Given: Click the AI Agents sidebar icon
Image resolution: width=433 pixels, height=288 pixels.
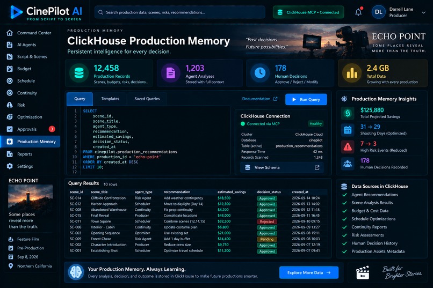Looking at the screenshot, I should [10, 45].
